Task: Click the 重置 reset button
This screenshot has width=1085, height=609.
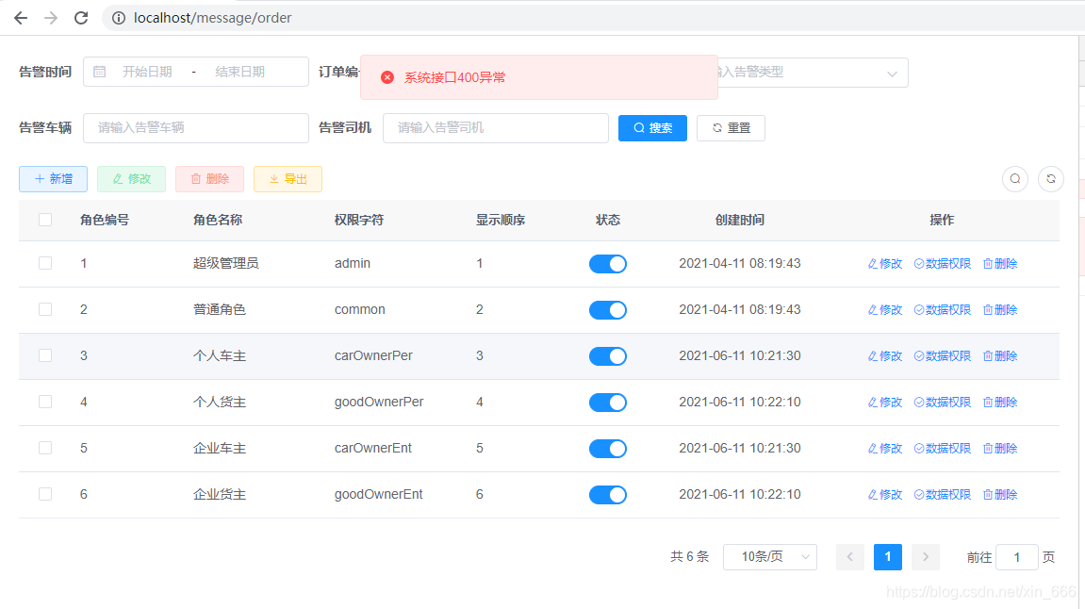Action: [x=731, y=127]
